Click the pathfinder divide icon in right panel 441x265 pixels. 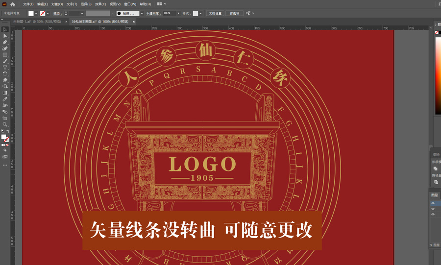(436, 182)
